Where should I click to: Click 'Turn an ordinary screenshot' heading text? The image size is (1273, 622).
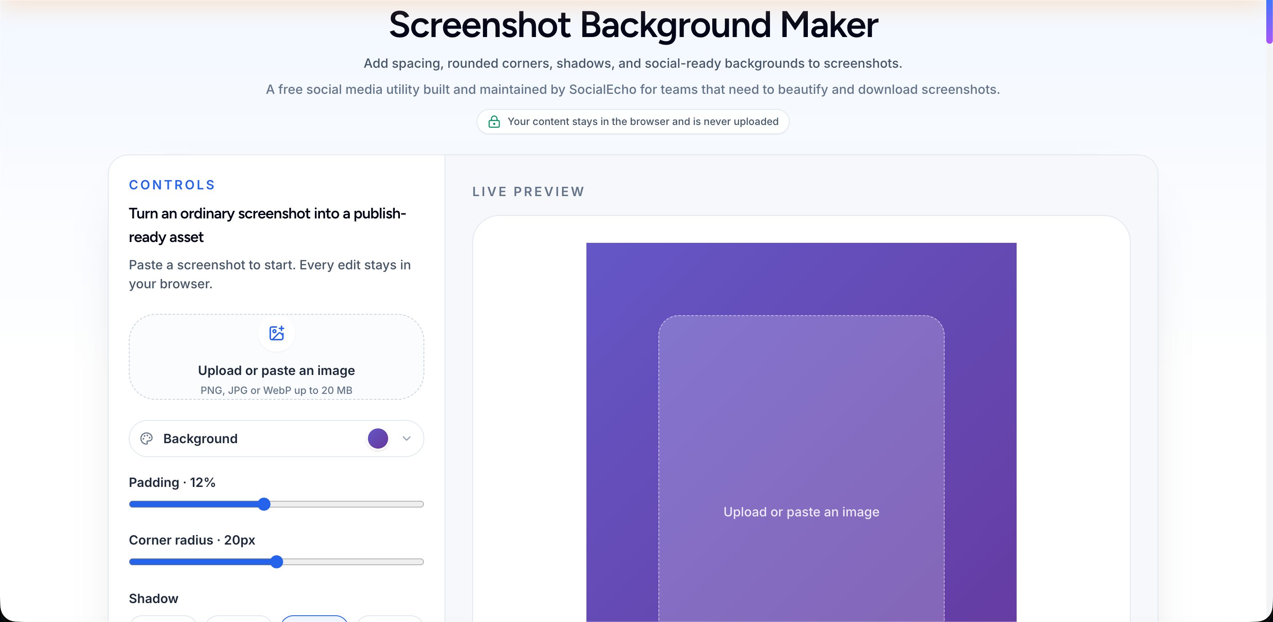267,225
